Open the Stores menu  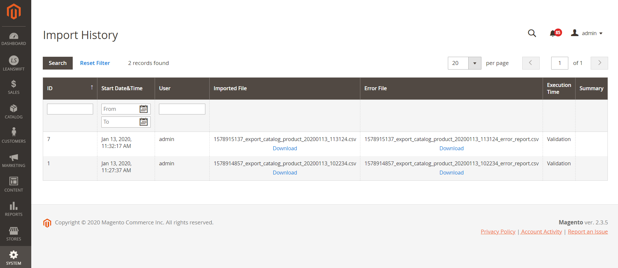coord(13,234)
